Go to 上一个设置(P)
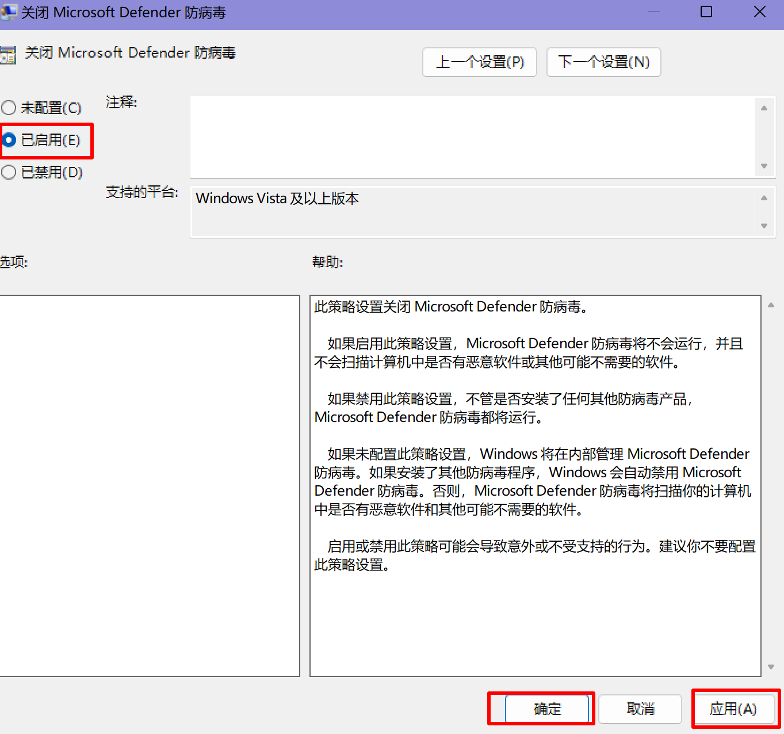The image size is (784, 734). click(x=480, y=62)
